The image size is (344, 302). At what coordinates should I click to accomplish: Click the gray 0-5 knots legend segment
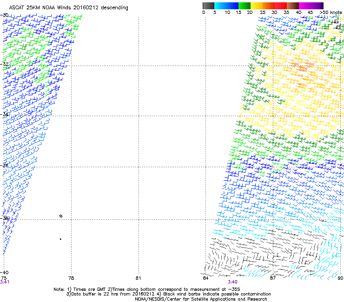[208, 6]
